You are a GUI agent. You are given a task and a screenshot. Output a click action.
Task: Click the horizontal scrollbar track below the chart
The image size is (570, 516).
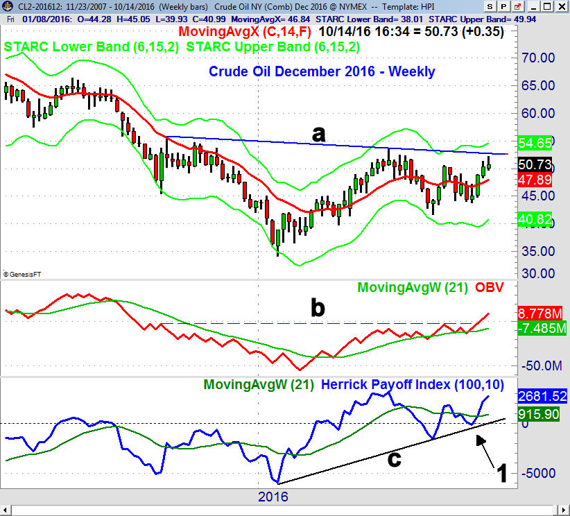[x=284, y=510]
